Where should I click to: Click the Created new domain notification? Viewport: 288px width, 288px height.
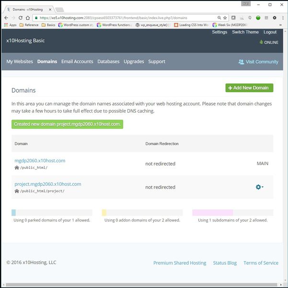[67, 124]
